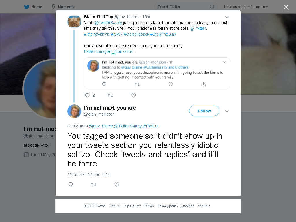The height and width of the screenshot is (222, 296).
Task: Retweet the quoted glen_morisson tweet
Action: click(137, 84)
